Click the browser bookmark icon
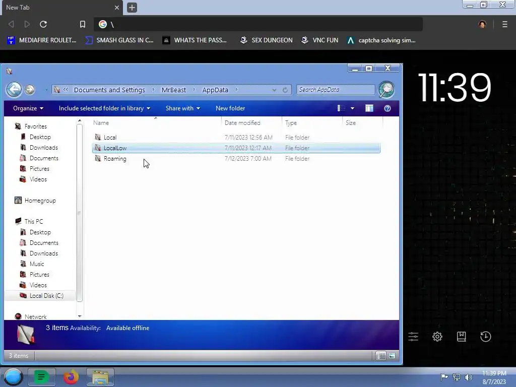The image size is (516, 387). (82, 24)
